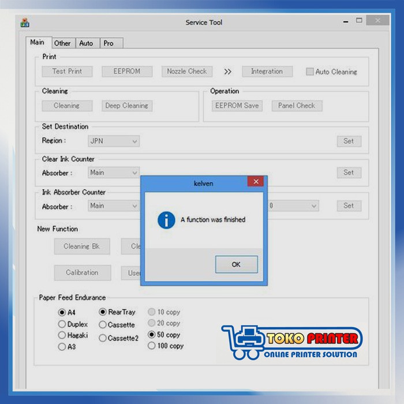Click the EEPROM Save button
Image resolution: width=404 pixels, height=404 pixels.
click(237, 106)
